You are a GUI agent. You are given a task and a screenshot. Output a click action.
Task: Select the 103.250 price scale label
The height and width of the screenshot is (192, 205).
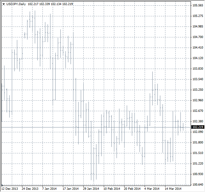click(x=198, y=90)
